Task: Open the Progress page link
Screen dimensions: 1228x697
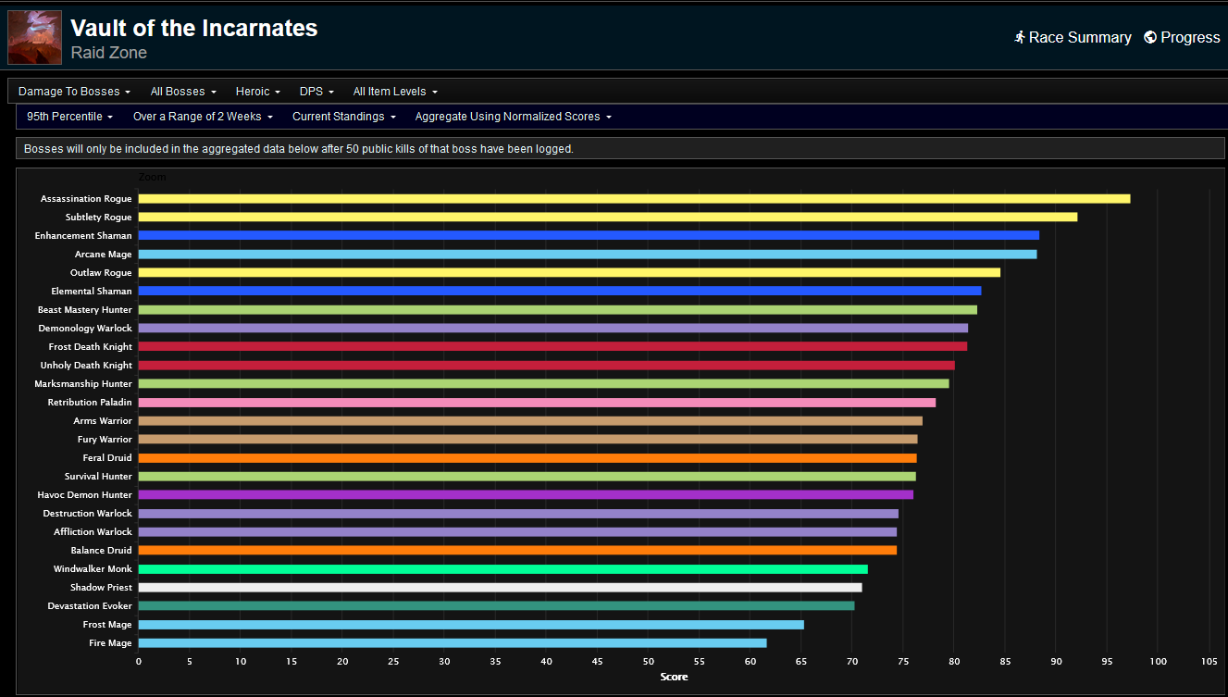Action: point(1190,37)
